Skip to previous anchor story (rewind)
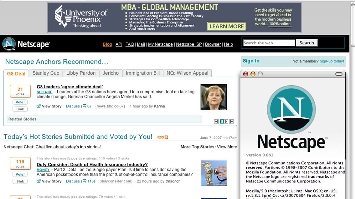Image resolution: width=355 pixels, height=199 pixels. coord(216,122)
